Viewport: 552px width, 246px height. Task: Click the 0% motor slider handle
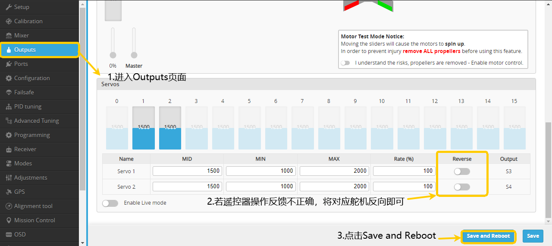pyautogui.click(x=113, y=55)
